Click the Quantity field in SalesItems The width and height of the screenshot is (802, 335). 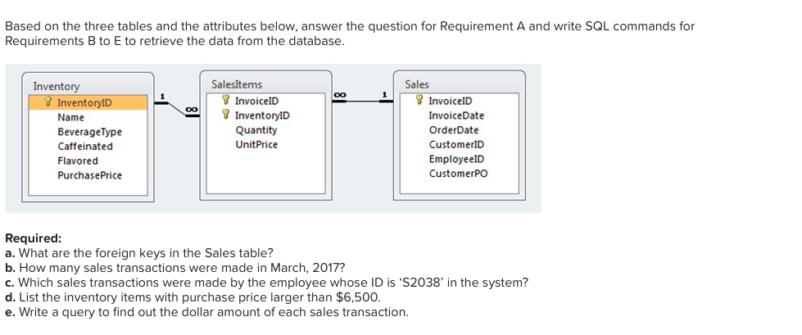click(256, 130)
